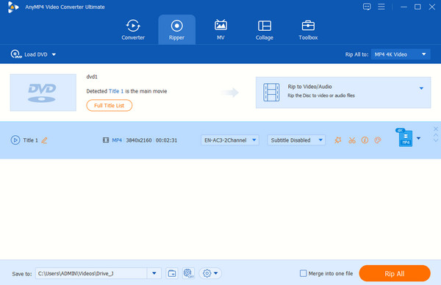This screenshot has width=441, height=285.
Task: Open the Rip All to format dropdown
Action: pos(401,54)
